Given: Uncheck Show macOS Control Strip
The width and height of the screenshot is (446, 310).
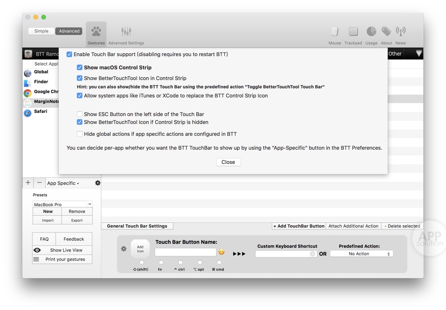Looking at the screenshot, I should click(79, 67).
